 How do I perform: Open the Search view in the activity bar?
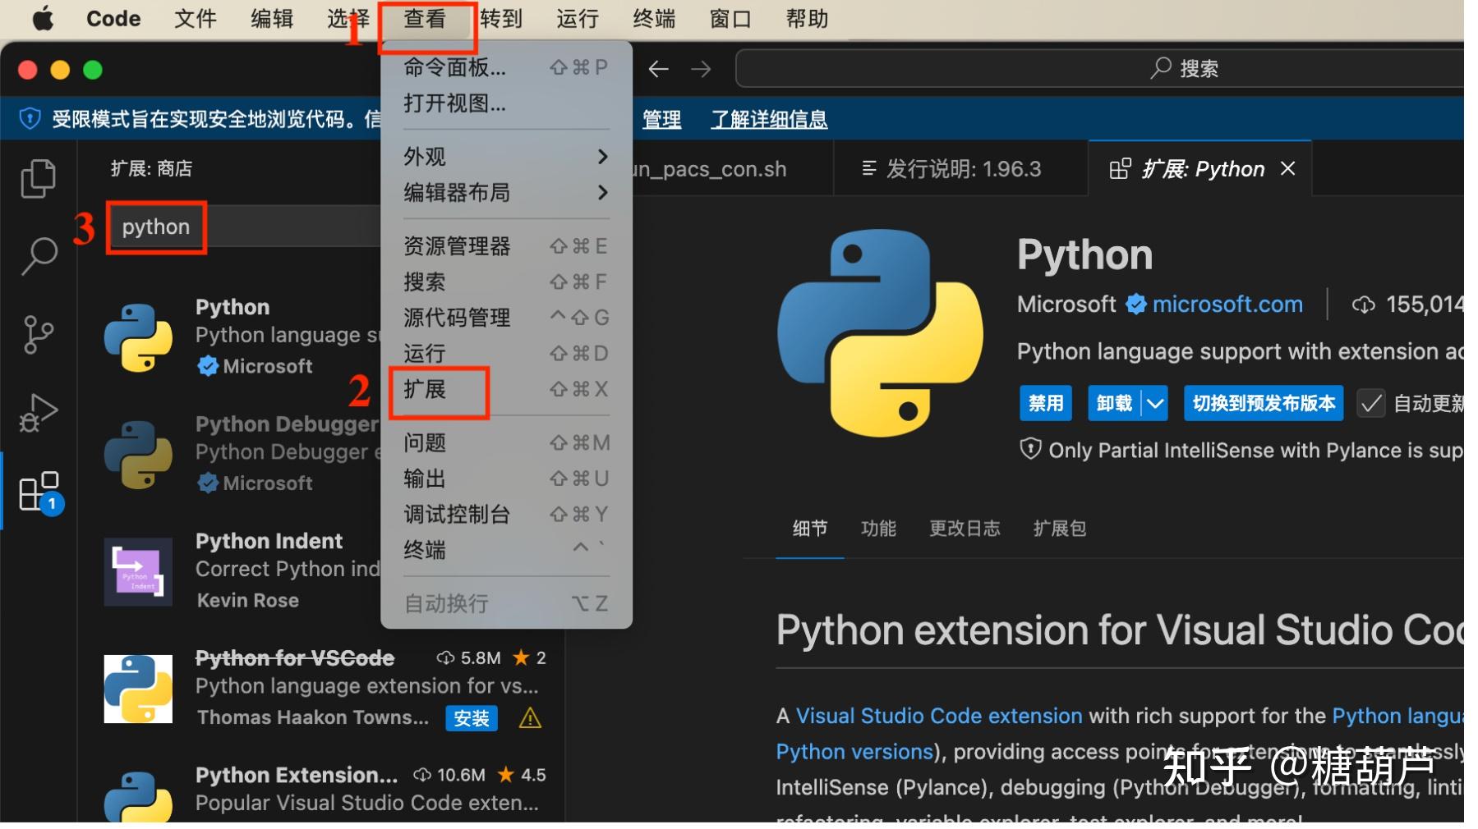click(x=38, y=256)
